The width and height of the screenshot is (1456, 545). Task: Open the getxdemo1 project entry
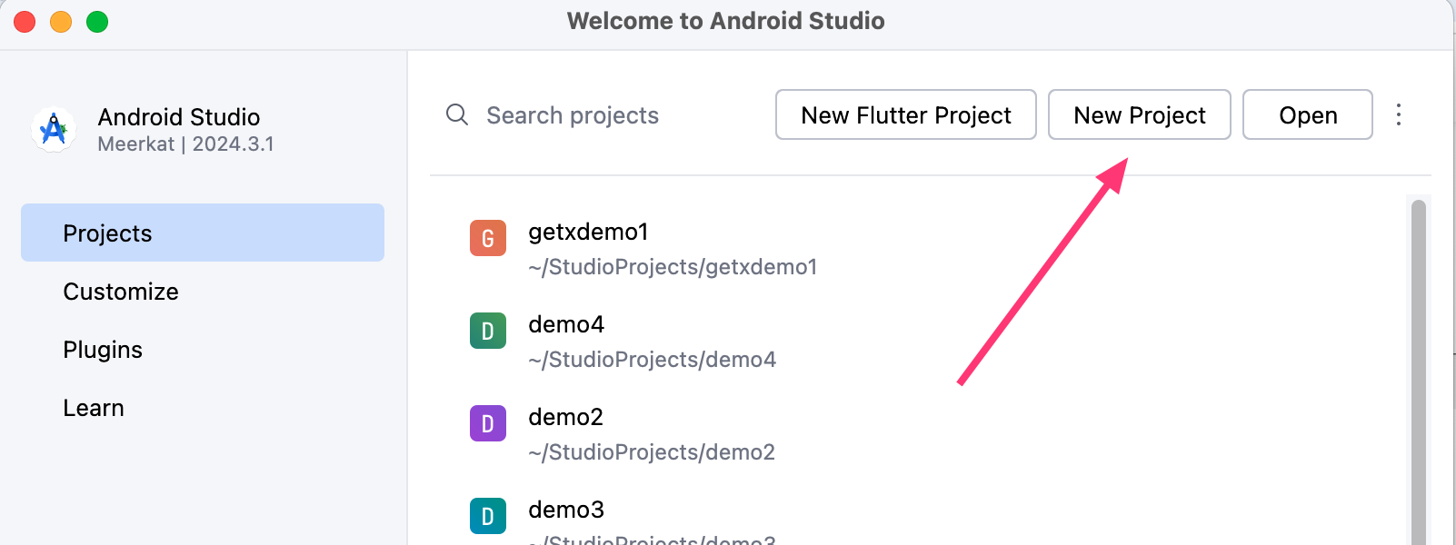[x=588, y=233]
